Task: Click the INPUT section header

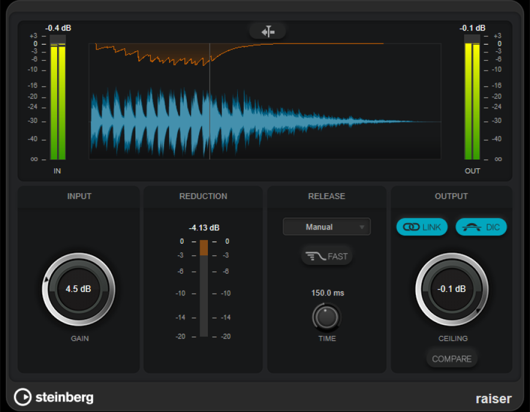Action: 79,196
